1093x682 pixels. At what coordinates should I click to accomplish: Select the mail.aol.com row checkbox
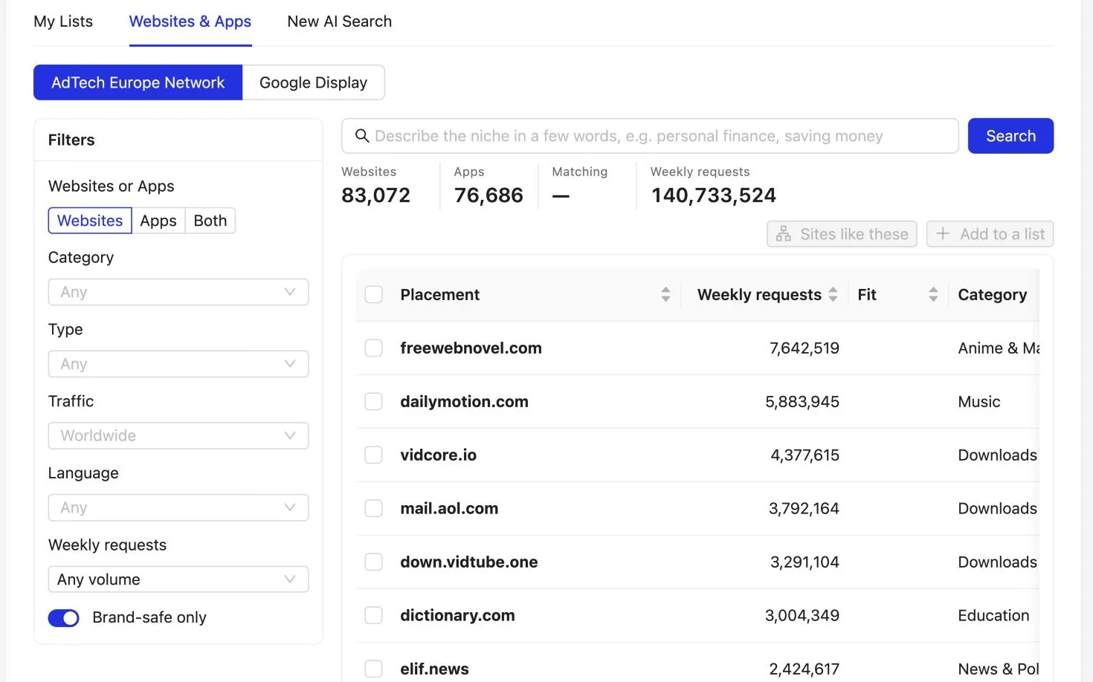pos(374,509)
